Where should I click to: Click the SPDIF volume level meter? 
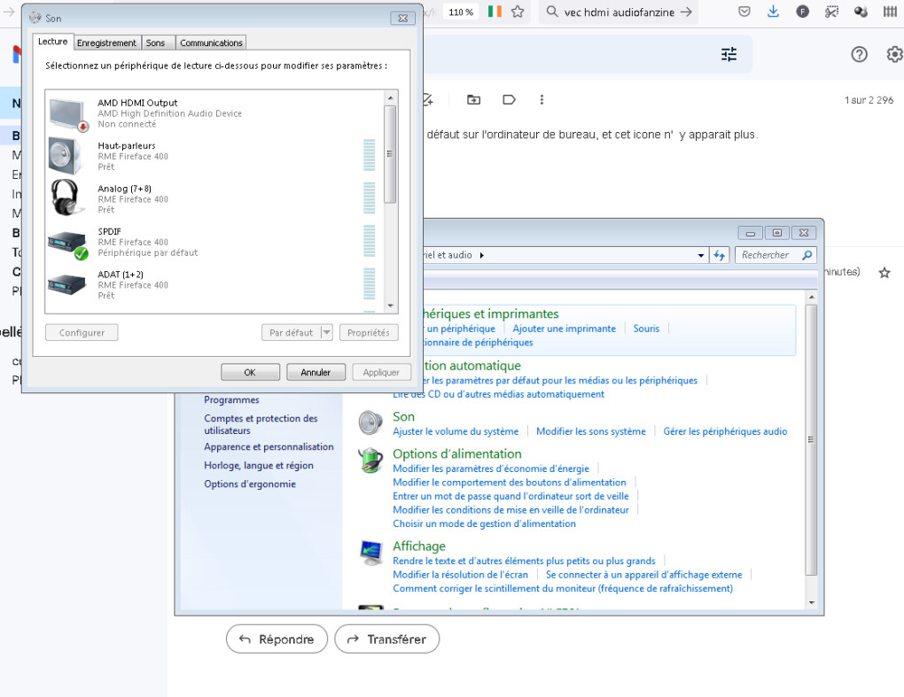point(369,241)
